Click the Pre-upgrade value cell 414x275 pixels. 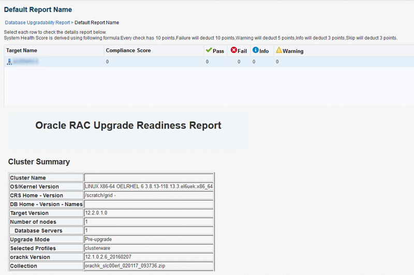pos(149,239)
